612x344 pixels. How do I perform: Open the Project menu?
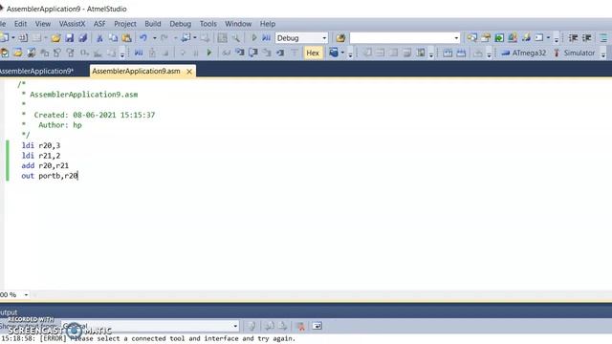click(125, 24)
